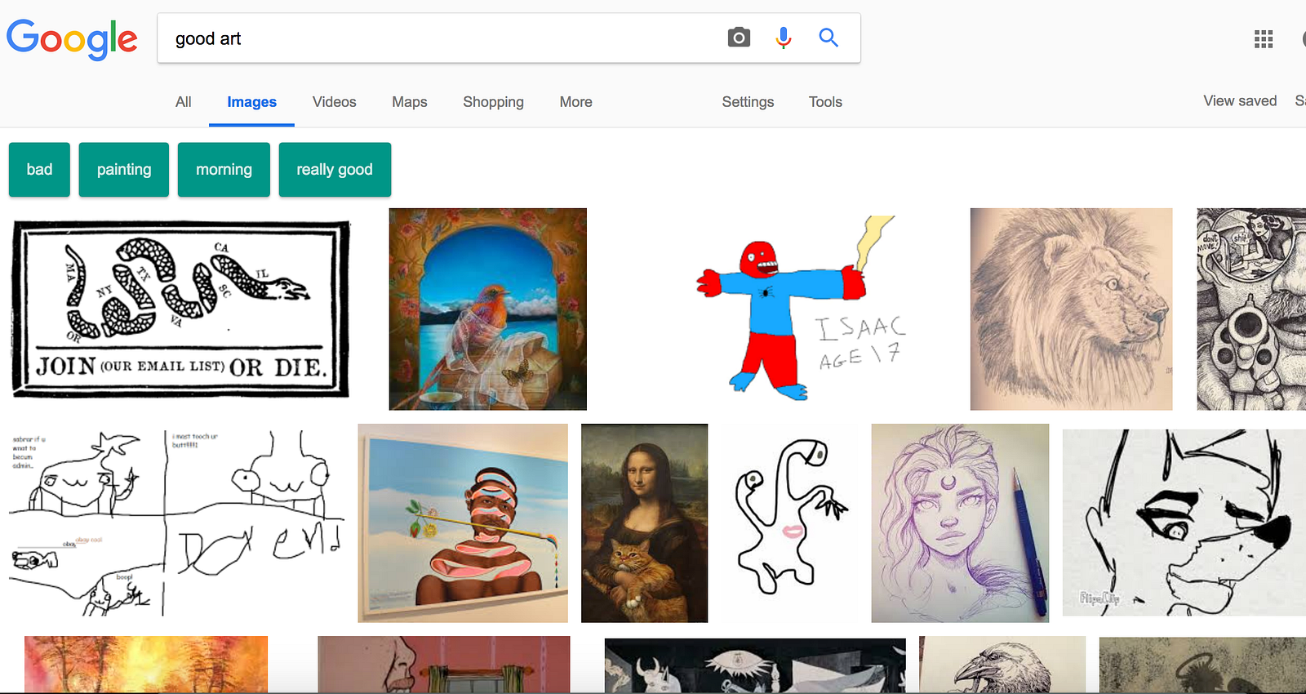Screen dimensions: 1306x694
Task: Open the bird in archway painting
Action: point(488,309)
